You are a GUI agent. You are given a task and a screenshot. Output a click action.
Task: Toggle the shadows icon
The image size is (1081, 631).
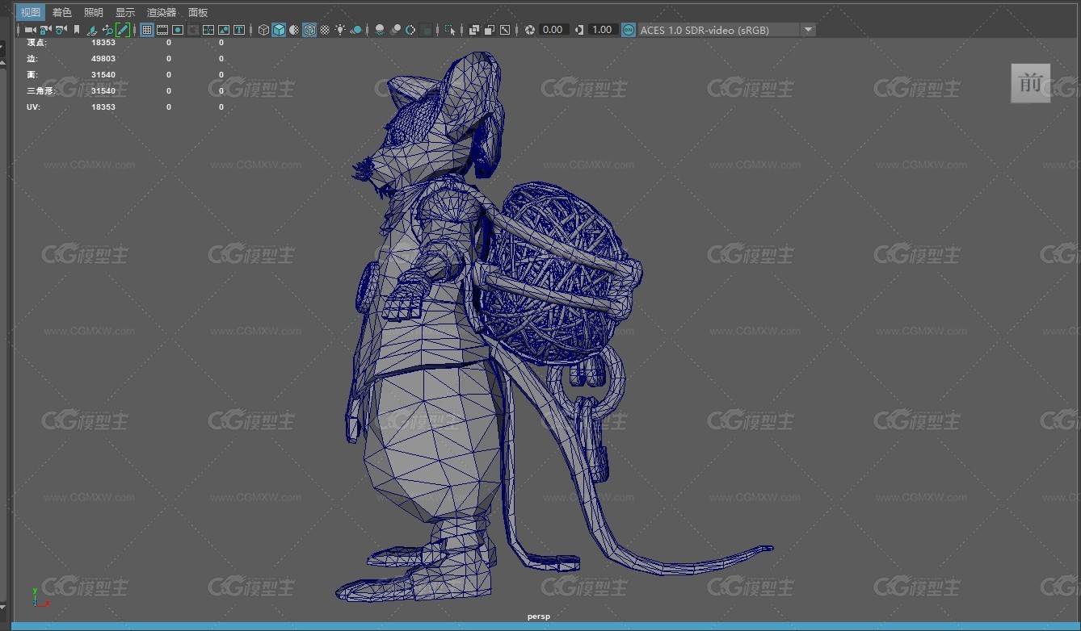[356, 30]
